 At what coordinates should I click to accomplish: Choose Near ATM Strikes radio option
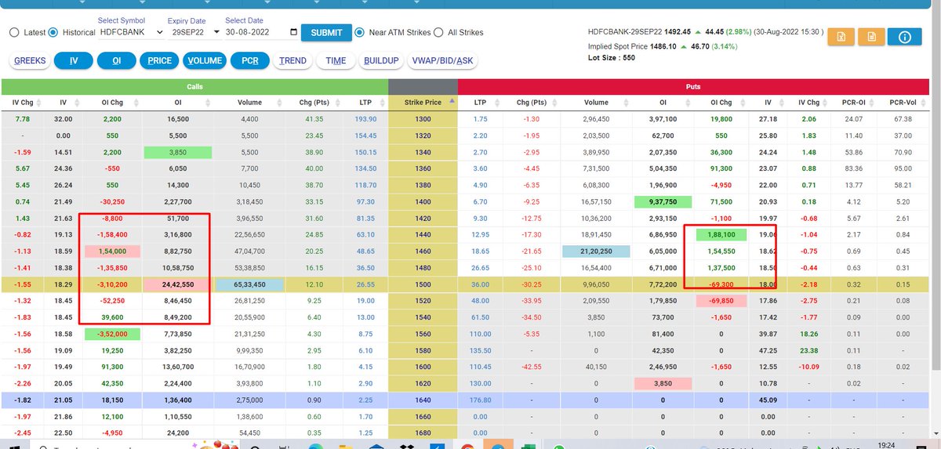tap(359, 33)
